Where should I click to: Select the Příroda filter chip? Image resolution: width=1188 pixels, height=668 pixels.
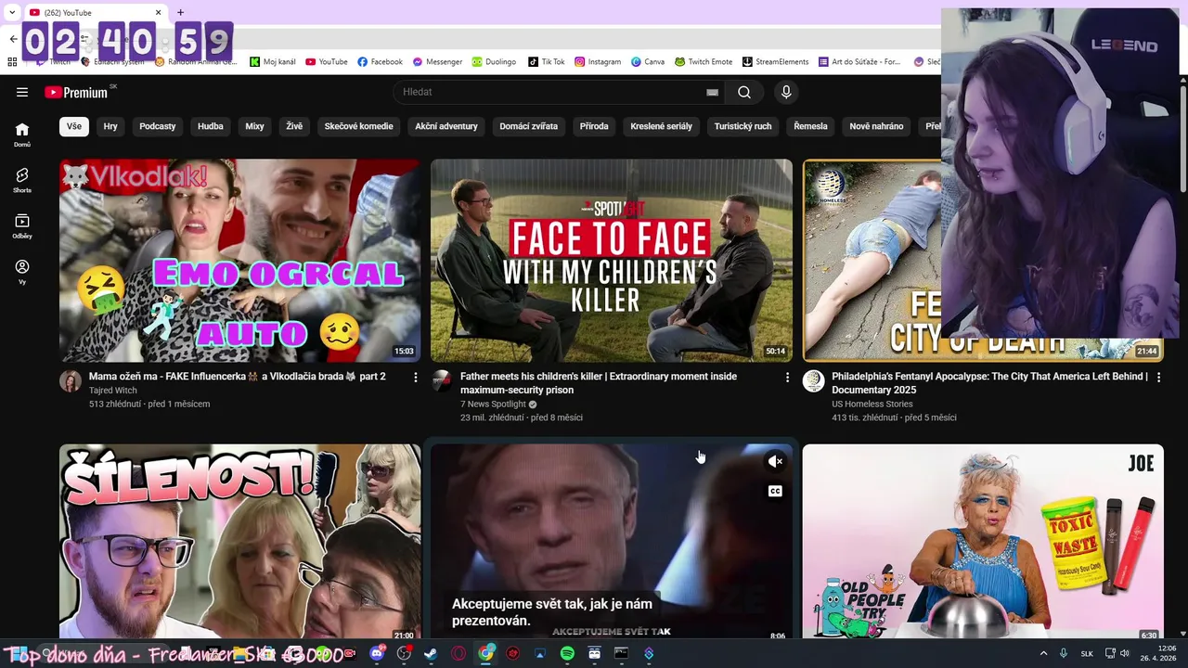click(594, 126)
